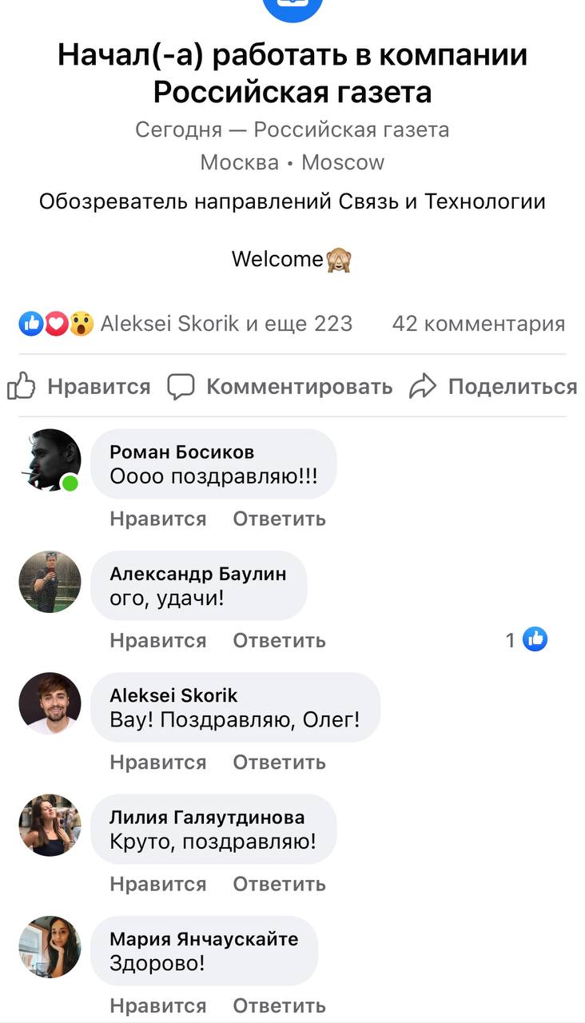585x1023 pixels.
Task: Open Роман Босиков's profile picture
Action: pos(50,460)
